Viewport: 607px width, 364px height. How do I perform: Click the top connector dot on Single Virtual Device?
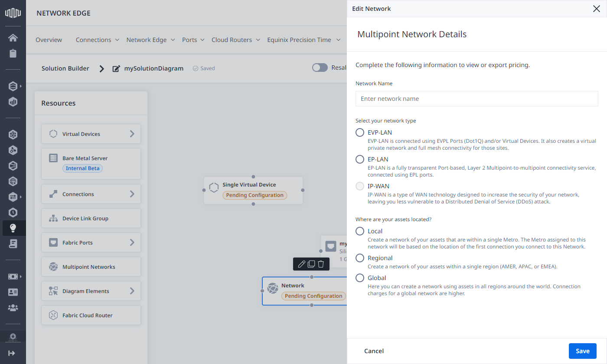(x=254, y=177)
